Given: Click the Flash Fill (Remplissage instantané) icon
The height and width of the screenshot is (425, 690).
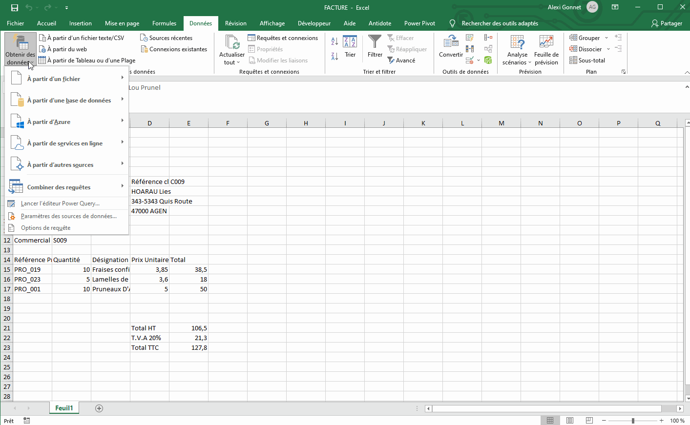Looking at the screenshot, I should click(x=470, y=38).
